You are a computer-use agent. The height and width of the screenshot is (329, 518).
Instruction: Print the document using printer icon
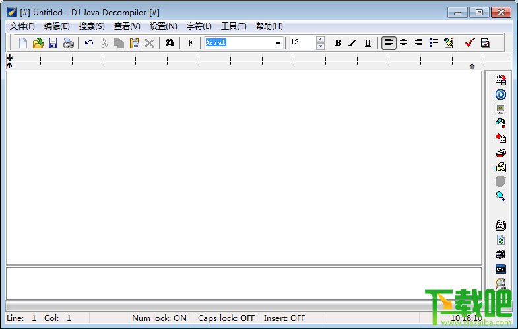69,43
